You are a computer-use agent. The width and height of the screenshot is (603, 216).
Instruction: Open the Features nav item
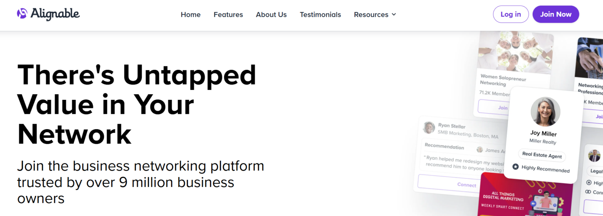[228, 15]
